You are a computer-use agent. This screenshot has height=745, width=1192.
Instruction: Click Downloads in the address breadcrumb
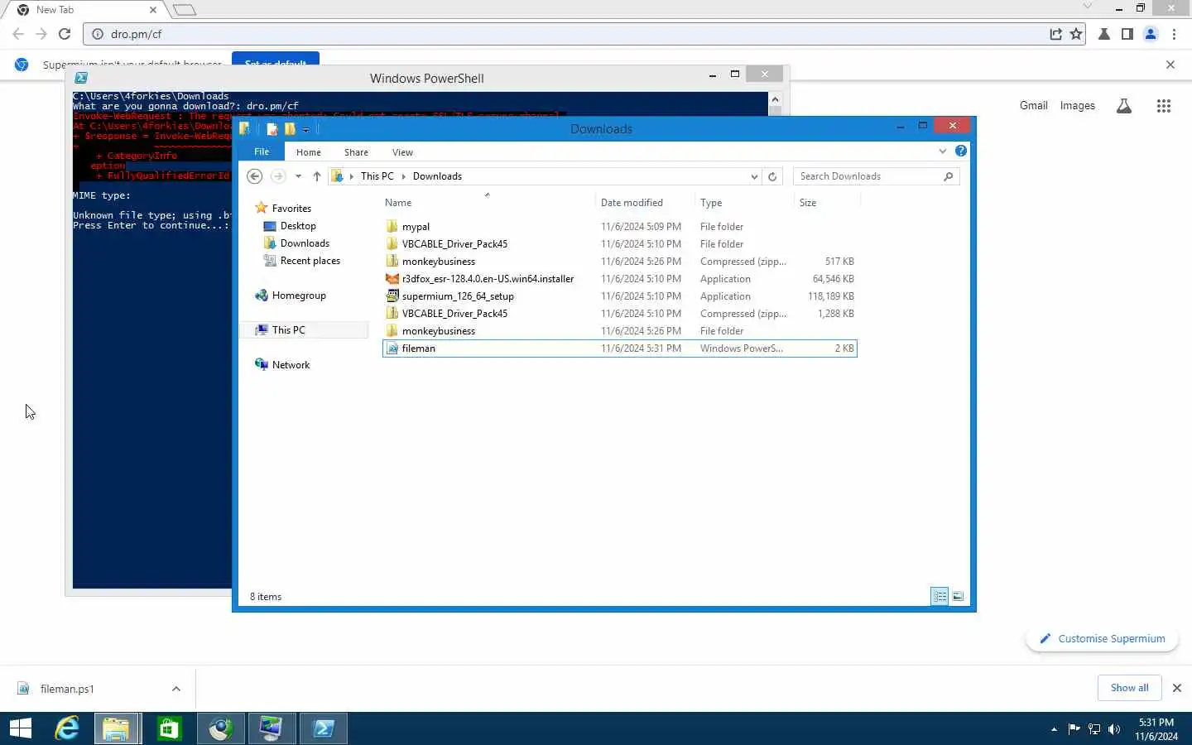click(x=437, y=176)
